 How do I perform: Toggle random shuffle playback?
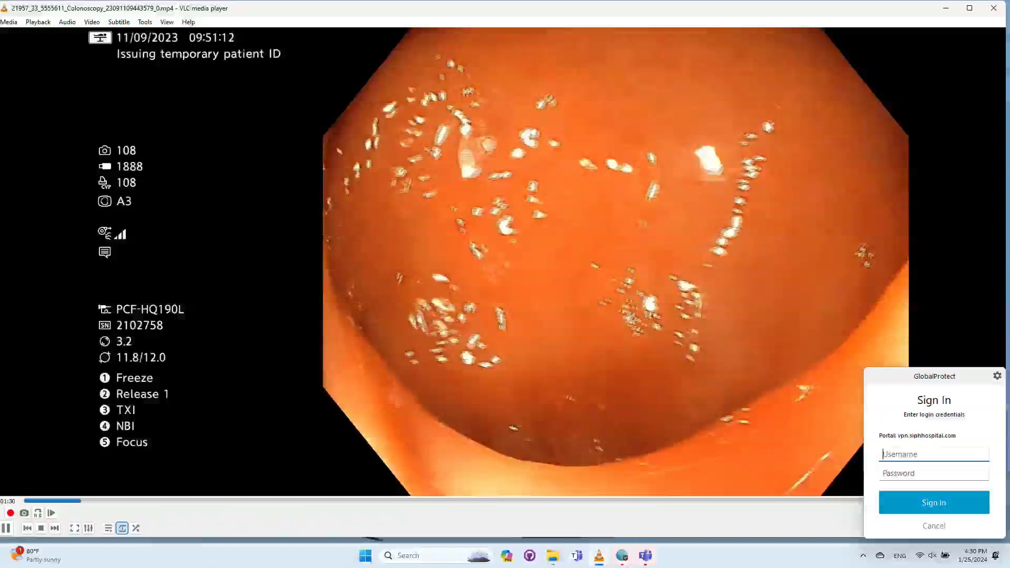click(136, 528)
